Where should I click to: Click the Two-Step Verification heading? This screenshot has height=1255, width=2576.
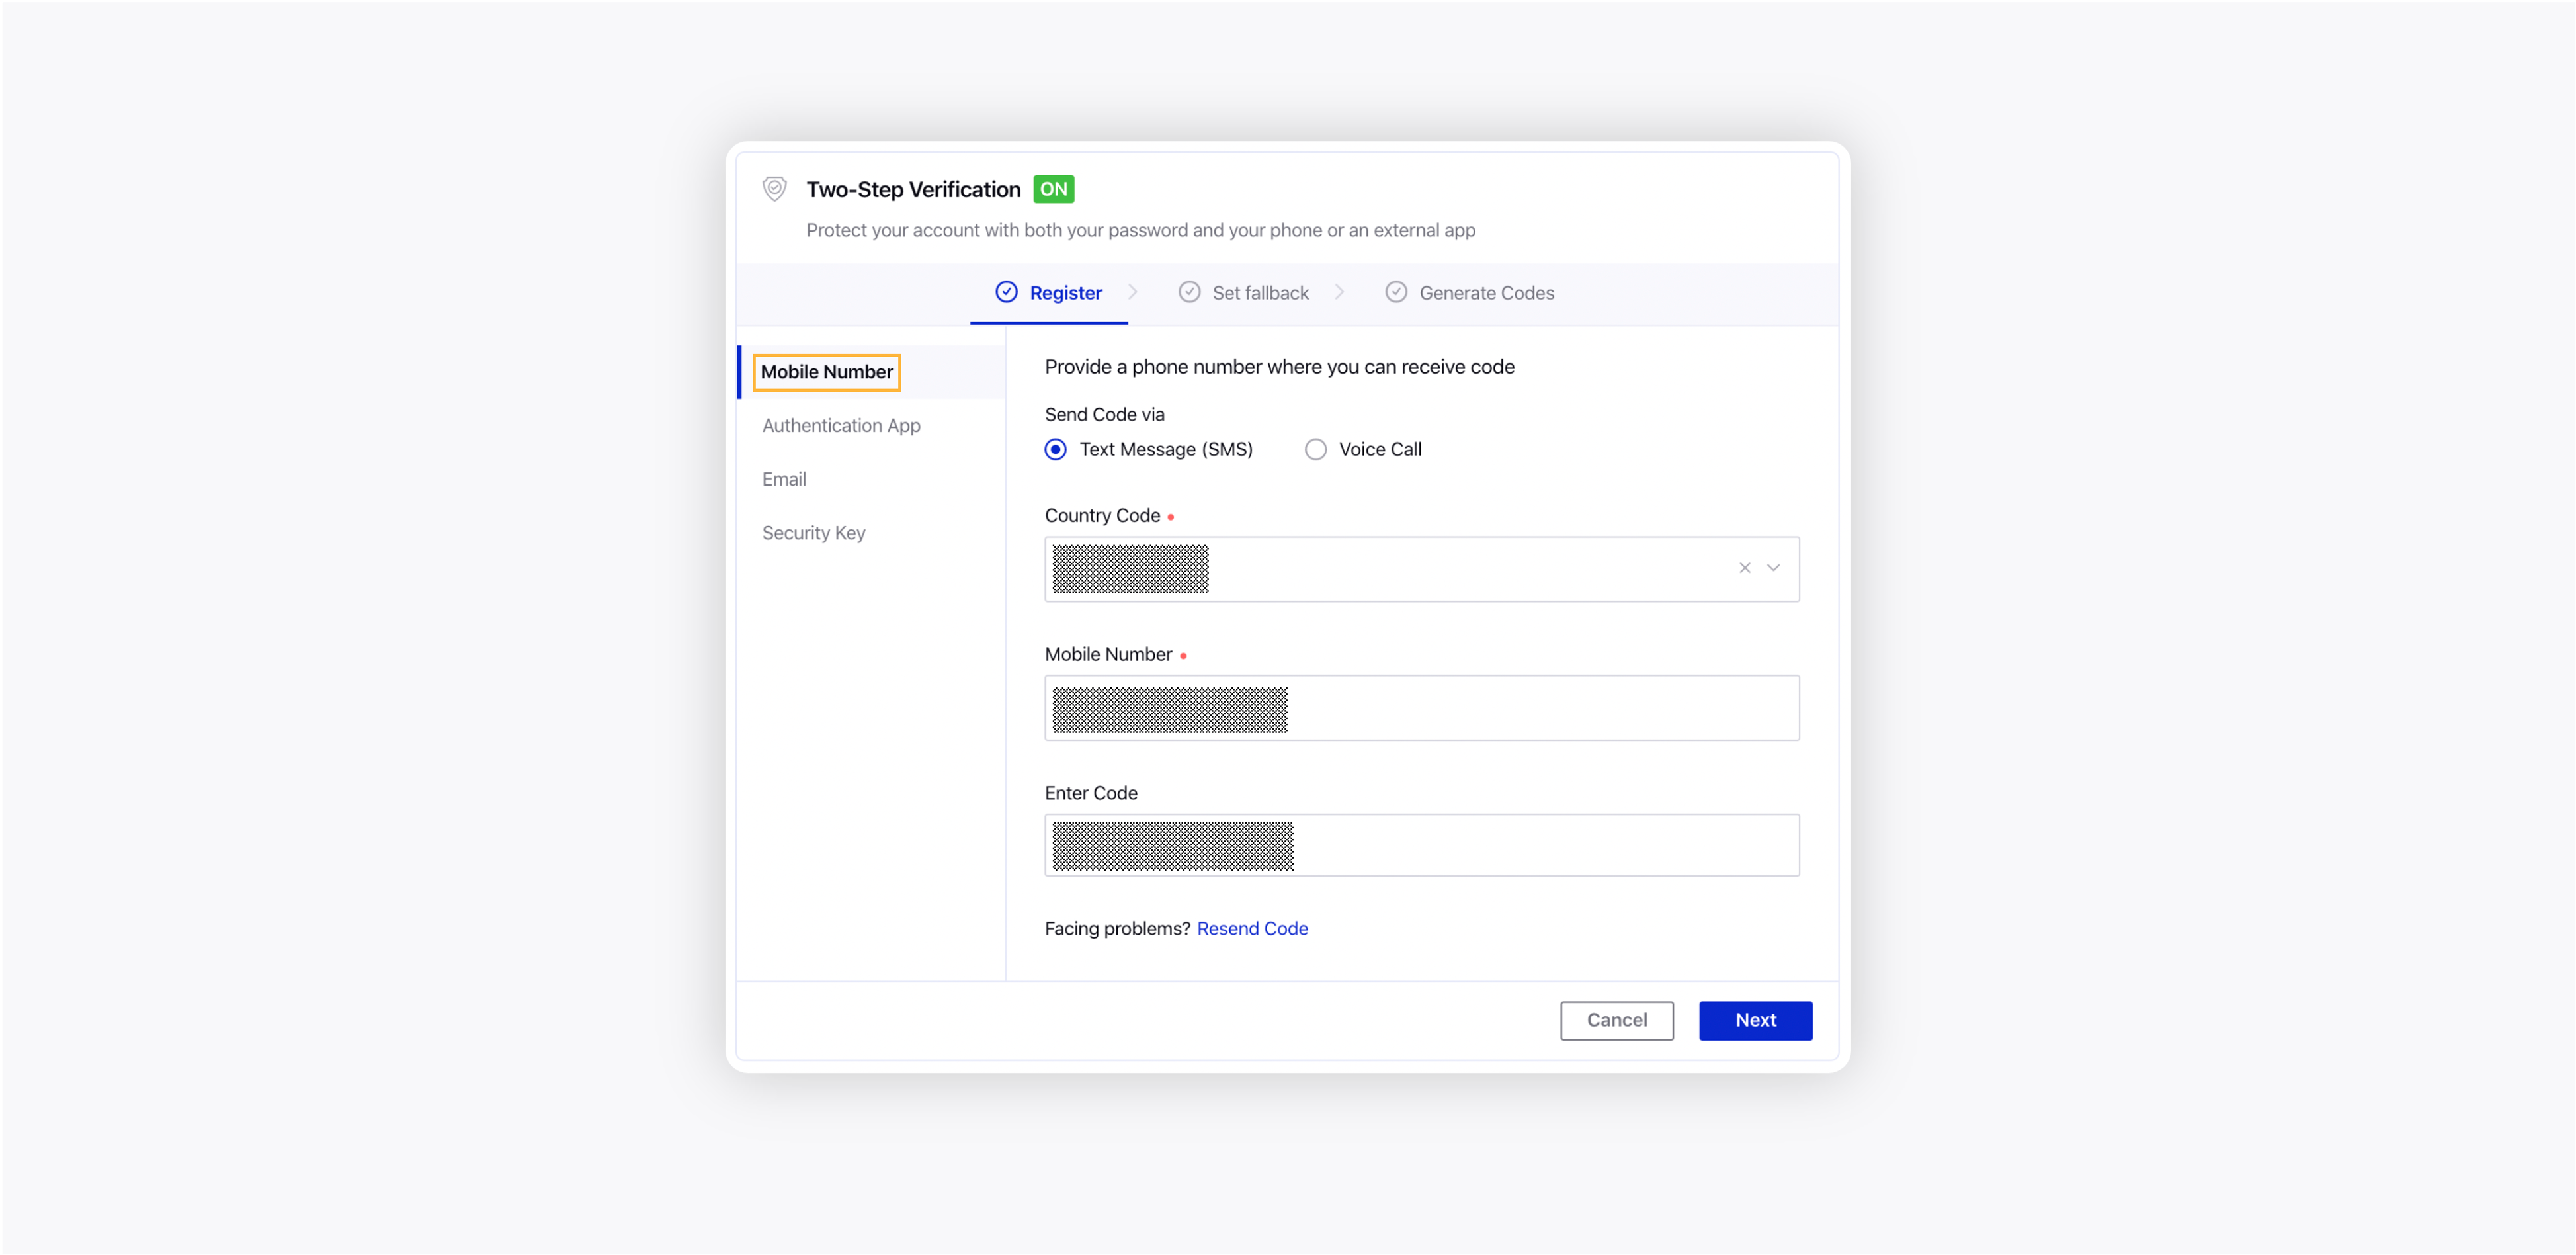[x=913, y=189]
